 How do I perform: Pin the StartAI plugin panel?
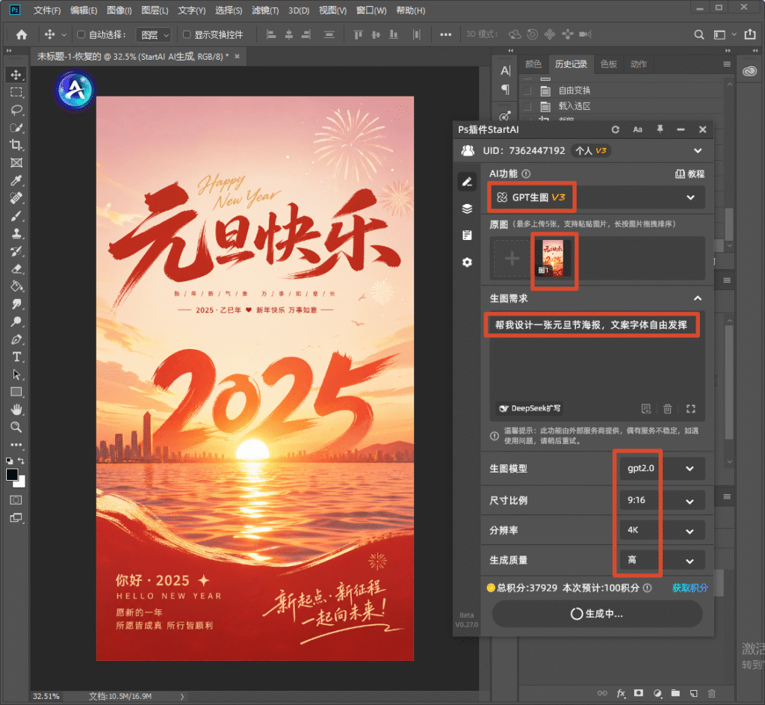tap(660, 129)
